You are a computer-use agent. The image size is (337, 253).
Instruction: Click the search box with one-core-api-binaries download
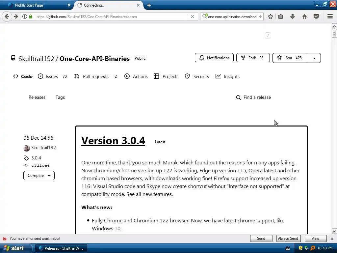coord(232,16)
